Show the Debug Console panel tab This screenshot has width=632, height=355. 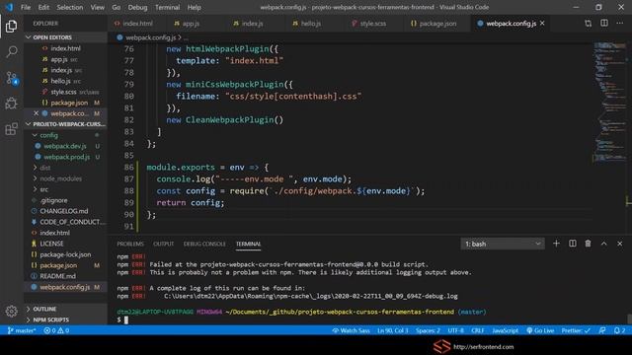(204, 244)
